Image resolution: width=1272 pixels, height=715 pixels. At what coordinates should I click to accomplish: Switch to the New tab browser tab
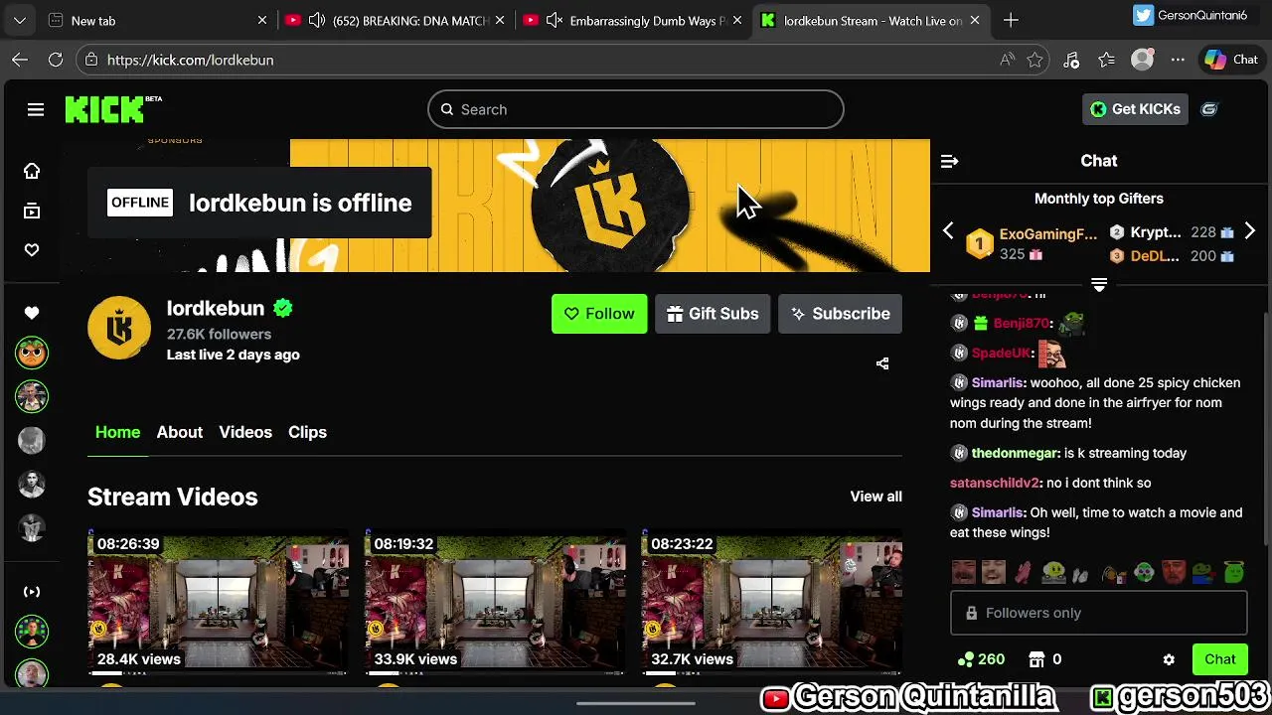[157, 20]
